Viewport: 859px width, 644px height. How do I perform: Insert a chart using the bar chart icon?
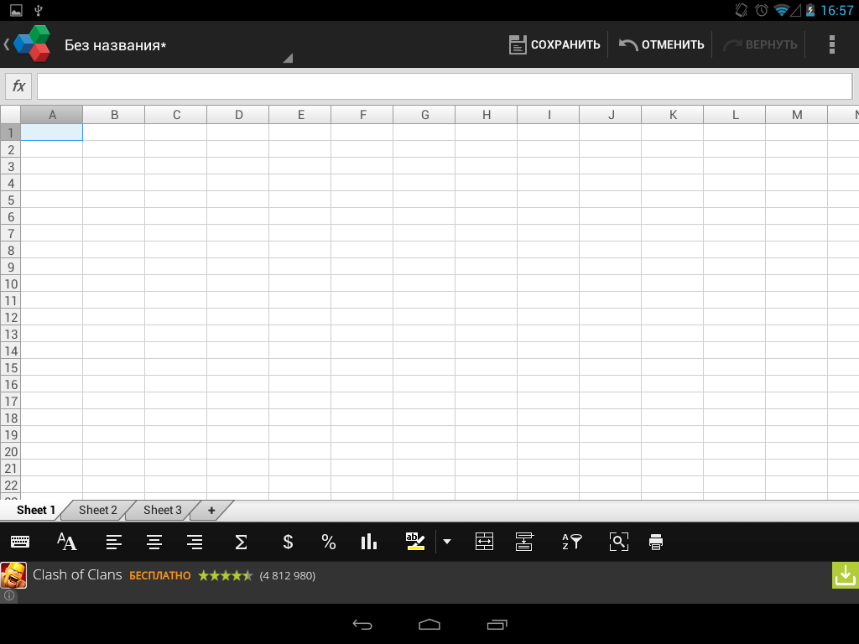pos(368,543)
